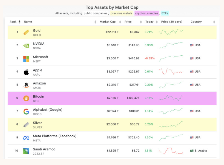Sort by Name using its sort arrows

coord(95,22)
